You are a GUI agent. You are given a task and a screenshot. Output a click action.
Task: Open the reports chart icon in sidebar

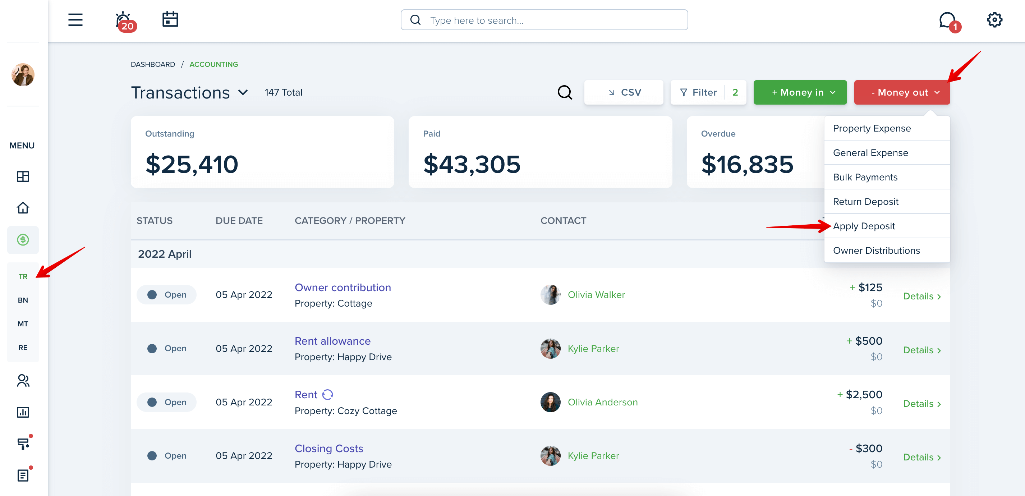(23, 412)
